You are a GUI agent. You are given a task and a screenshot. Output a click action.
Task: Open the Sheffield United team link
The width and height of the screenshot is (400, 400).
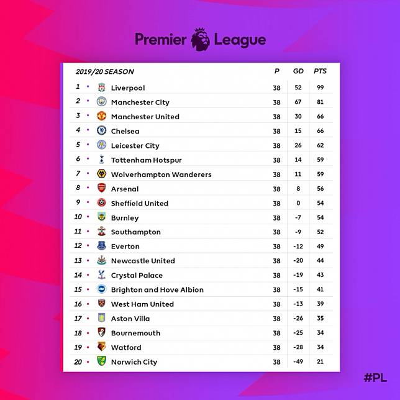140,203
